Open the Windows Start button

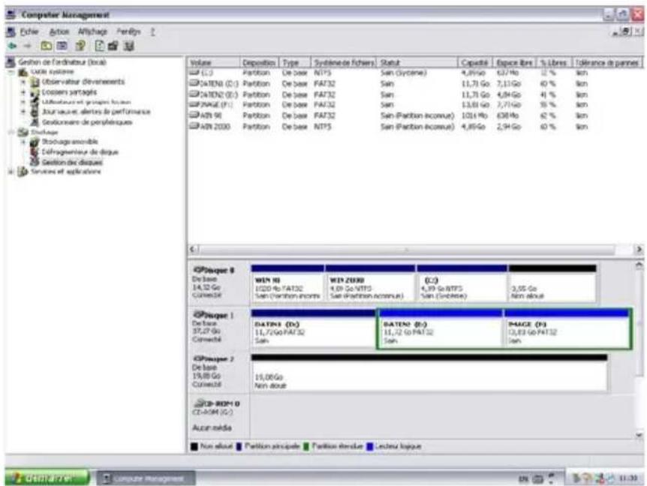(47, 478)
